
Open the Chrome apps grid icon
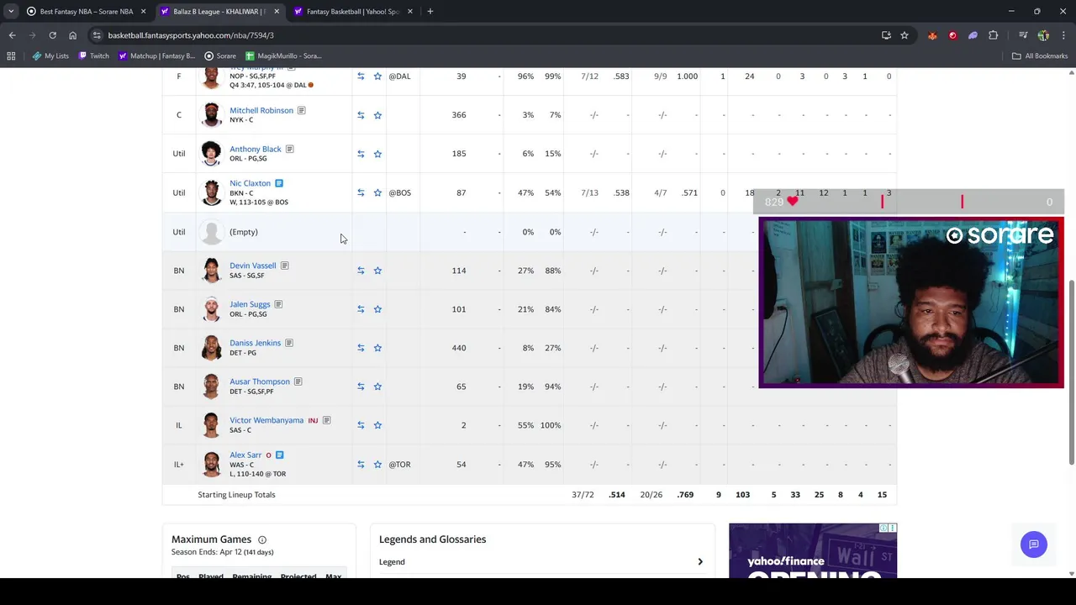point(11,56)
